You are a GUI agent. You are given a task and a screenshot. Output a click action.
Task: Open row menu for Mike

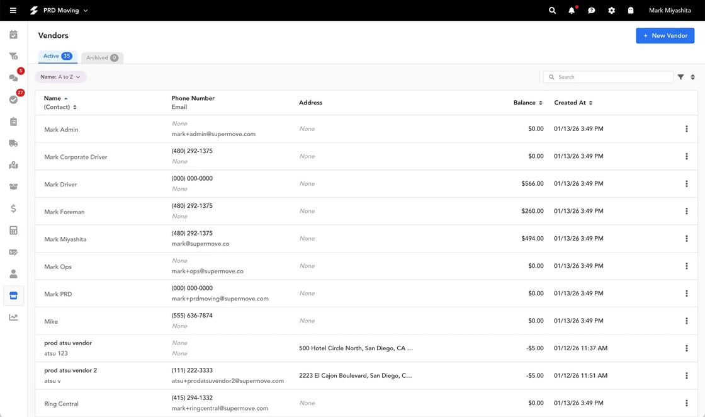pyautogui.click(x=687, y=321)
